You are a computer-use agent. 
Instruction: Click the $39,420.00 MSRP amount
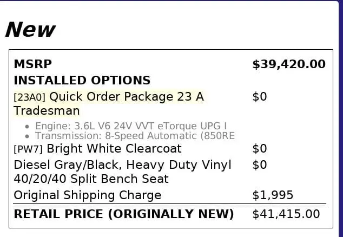(x=288, y=64)
